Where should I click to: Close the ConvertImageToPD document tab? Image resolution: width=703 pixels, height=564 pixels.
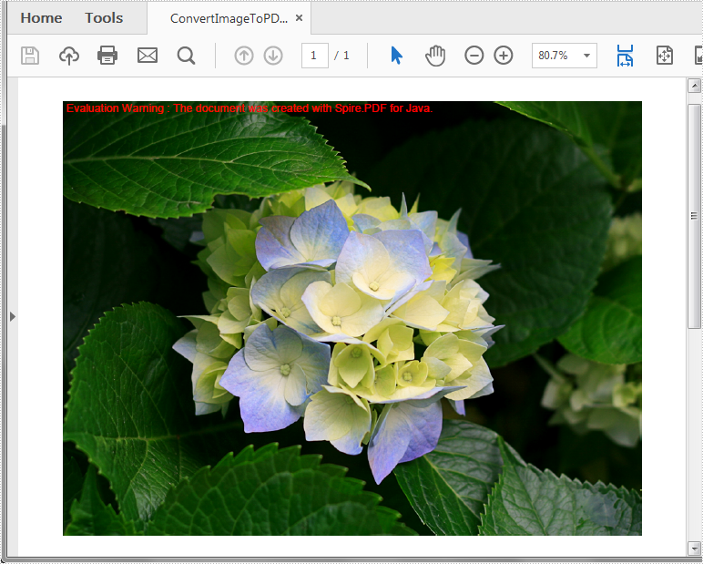pos(299,18)
